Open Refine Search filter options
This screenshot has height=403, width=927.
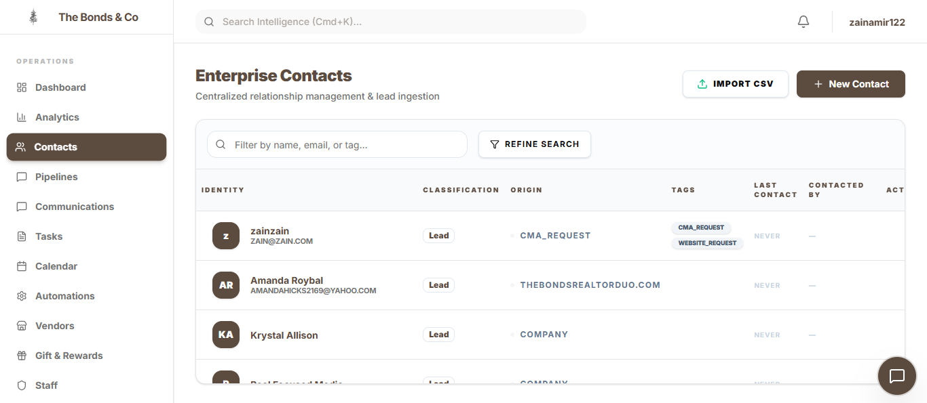click(534, 144)
